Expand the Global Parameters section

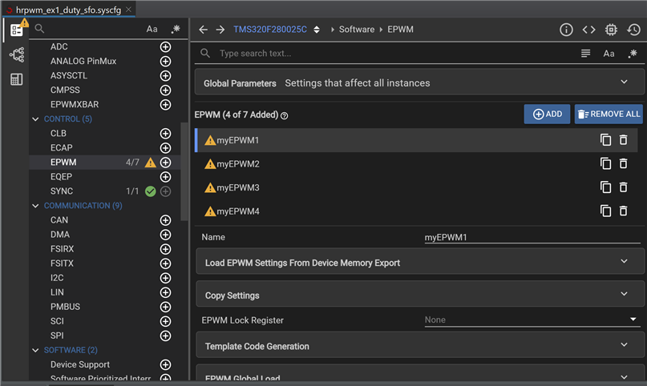(625, 82)
